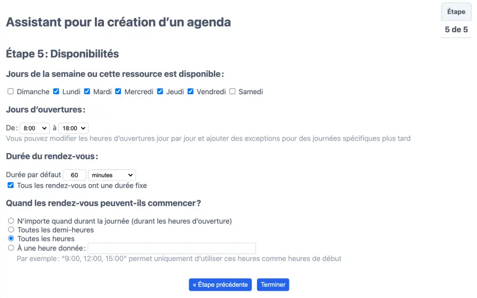The width and height of the screenshot is (477, 298).
Task: Untick the Vendredi checkbox
Action: coord(191,92)
